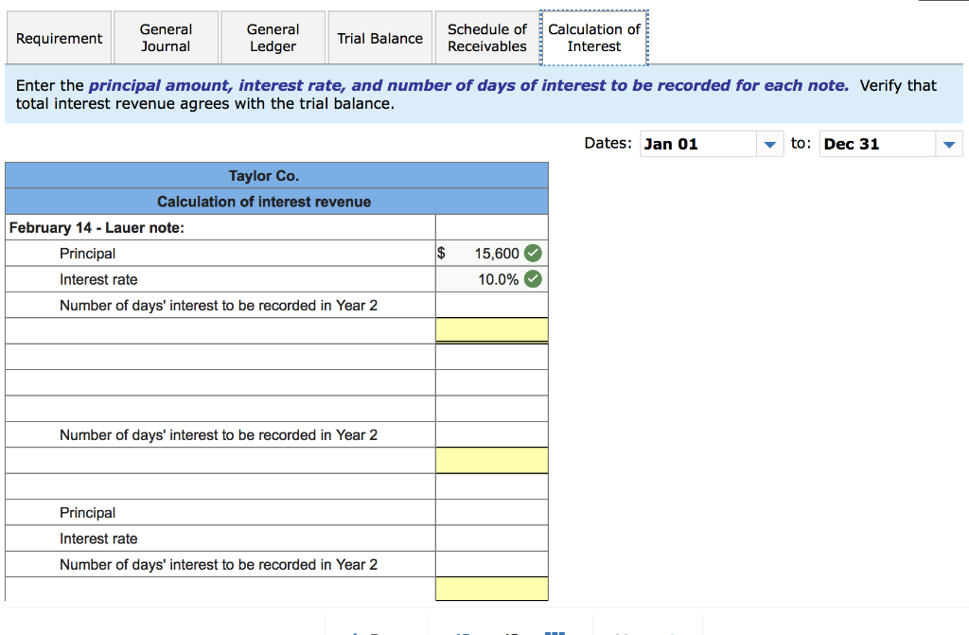
Task: Click the blue dropdown arrow on Jan 01 selector
Action: 768,143
